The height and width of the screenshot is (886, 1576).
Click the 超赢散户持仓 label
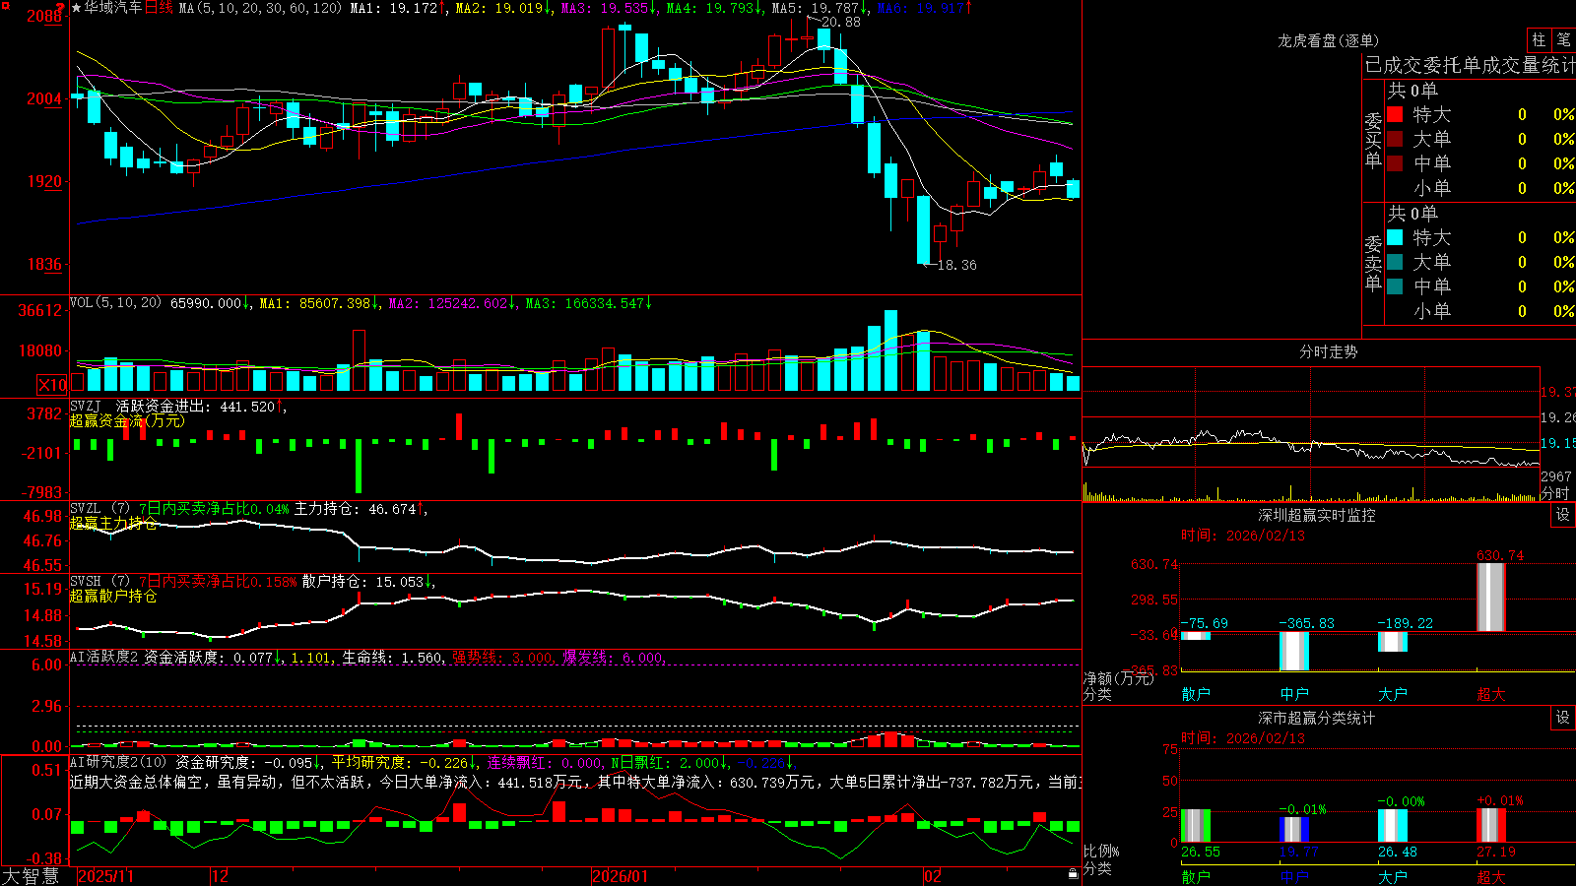(113, 596)
